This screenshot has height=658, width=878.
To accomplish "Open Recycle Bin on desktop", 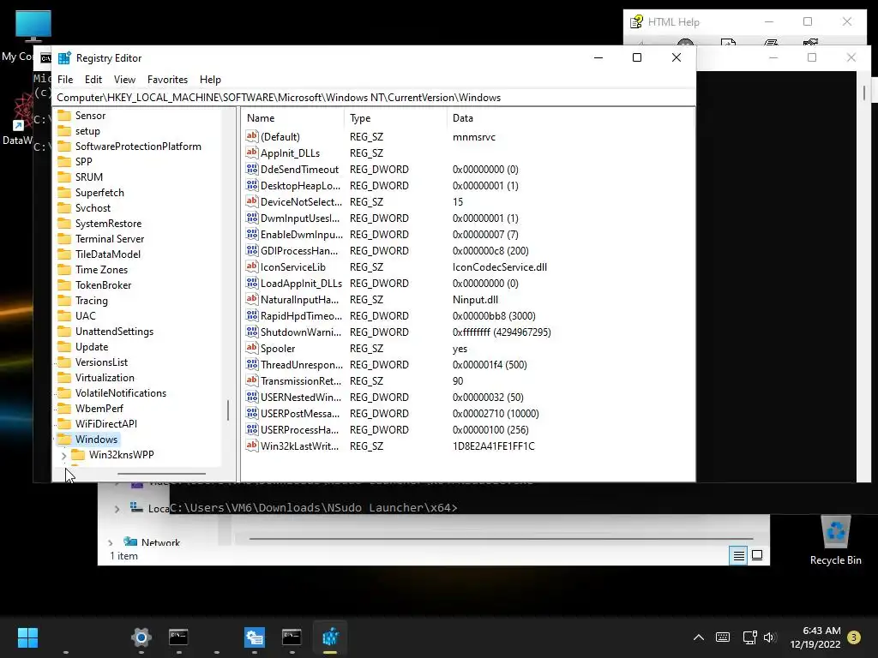I will [835, 540].
